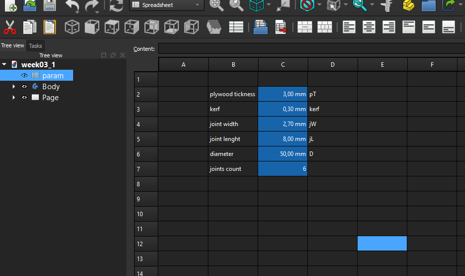Click the Fit All zoom icon
Screen dimensions: 465x276
point(216,5)
